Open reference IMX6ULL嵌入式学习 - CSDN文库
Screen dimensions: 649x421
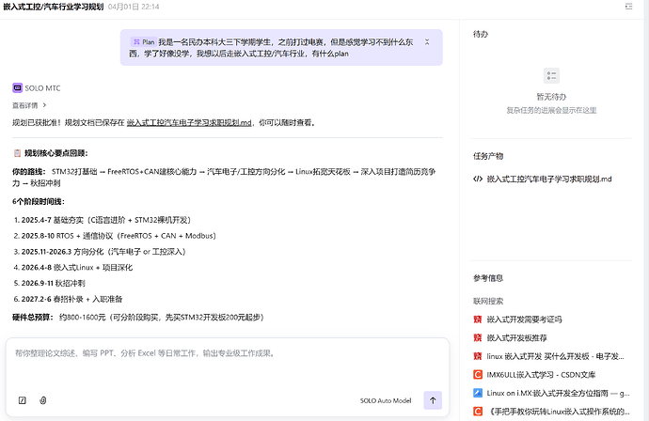541,375
